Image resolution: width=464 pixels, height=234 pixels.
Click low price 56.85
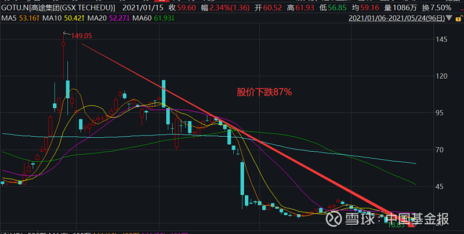337,8
